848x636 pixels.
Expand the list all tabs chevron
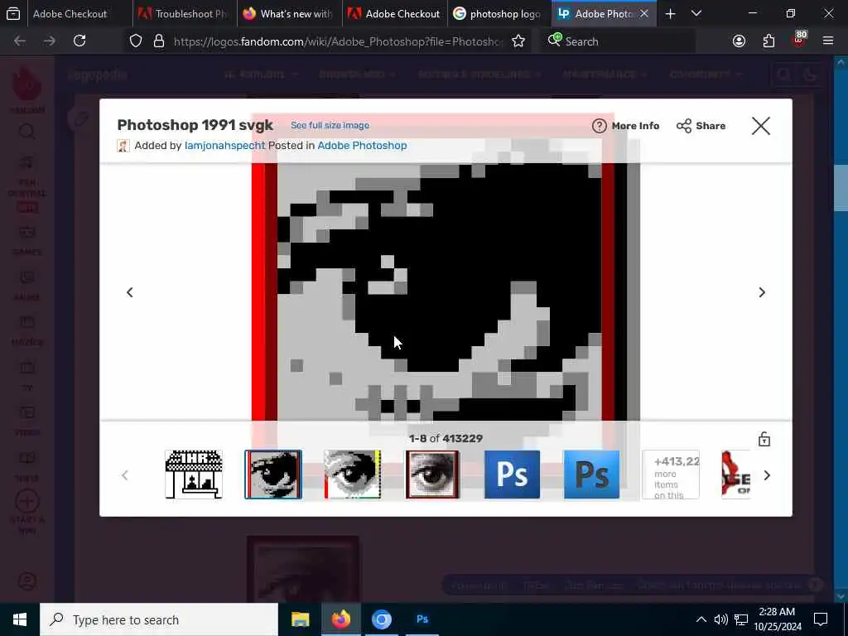tap(696, 13)
